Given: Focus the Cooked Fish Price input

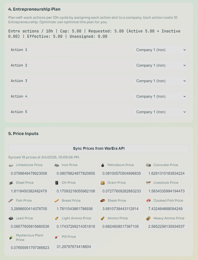Looking at the screenshot, I should coord(167,209).
